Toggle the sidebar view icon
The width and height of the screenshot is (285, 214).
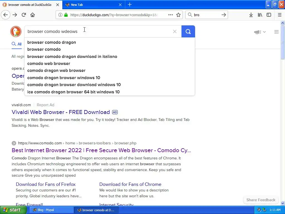click(x=269, y=15)
